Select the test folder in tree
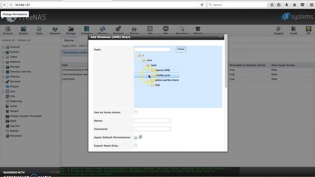The height and width of the screenshot is (177, 315). tap(157, 85)
